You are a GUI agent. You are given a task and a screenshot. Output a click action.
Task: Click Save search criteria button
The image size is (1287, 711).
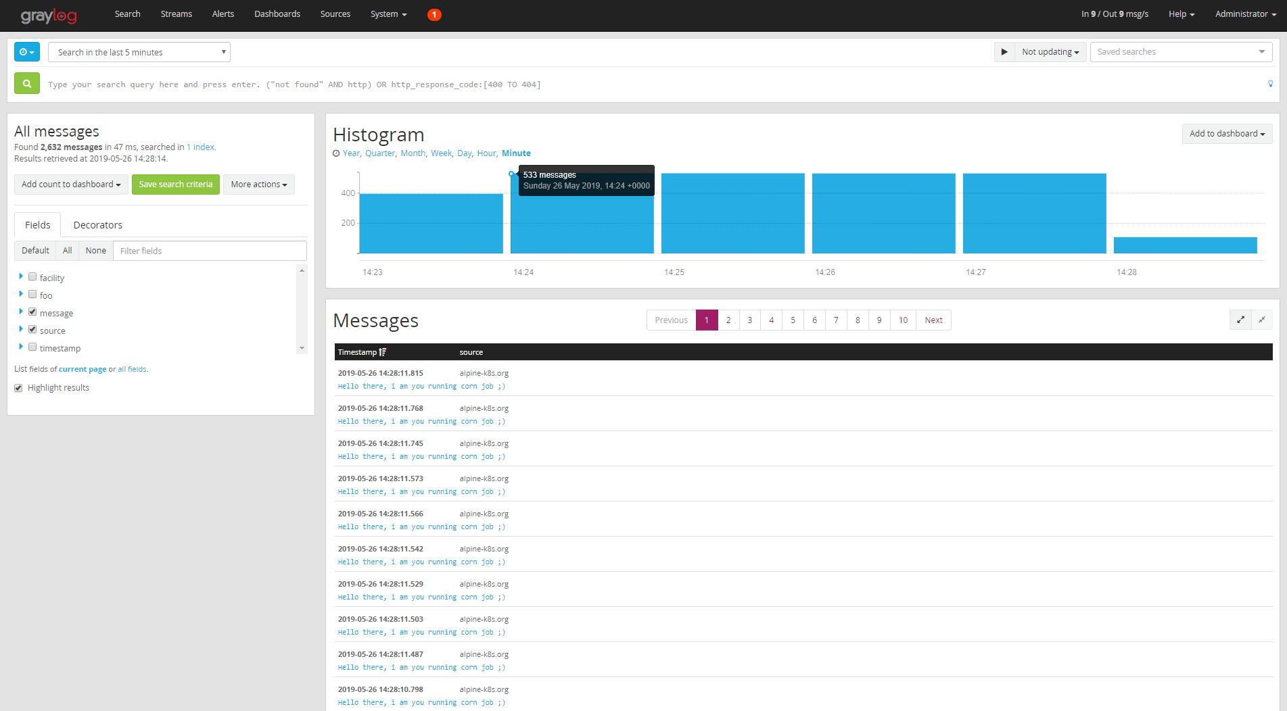[x=176, y=185]
